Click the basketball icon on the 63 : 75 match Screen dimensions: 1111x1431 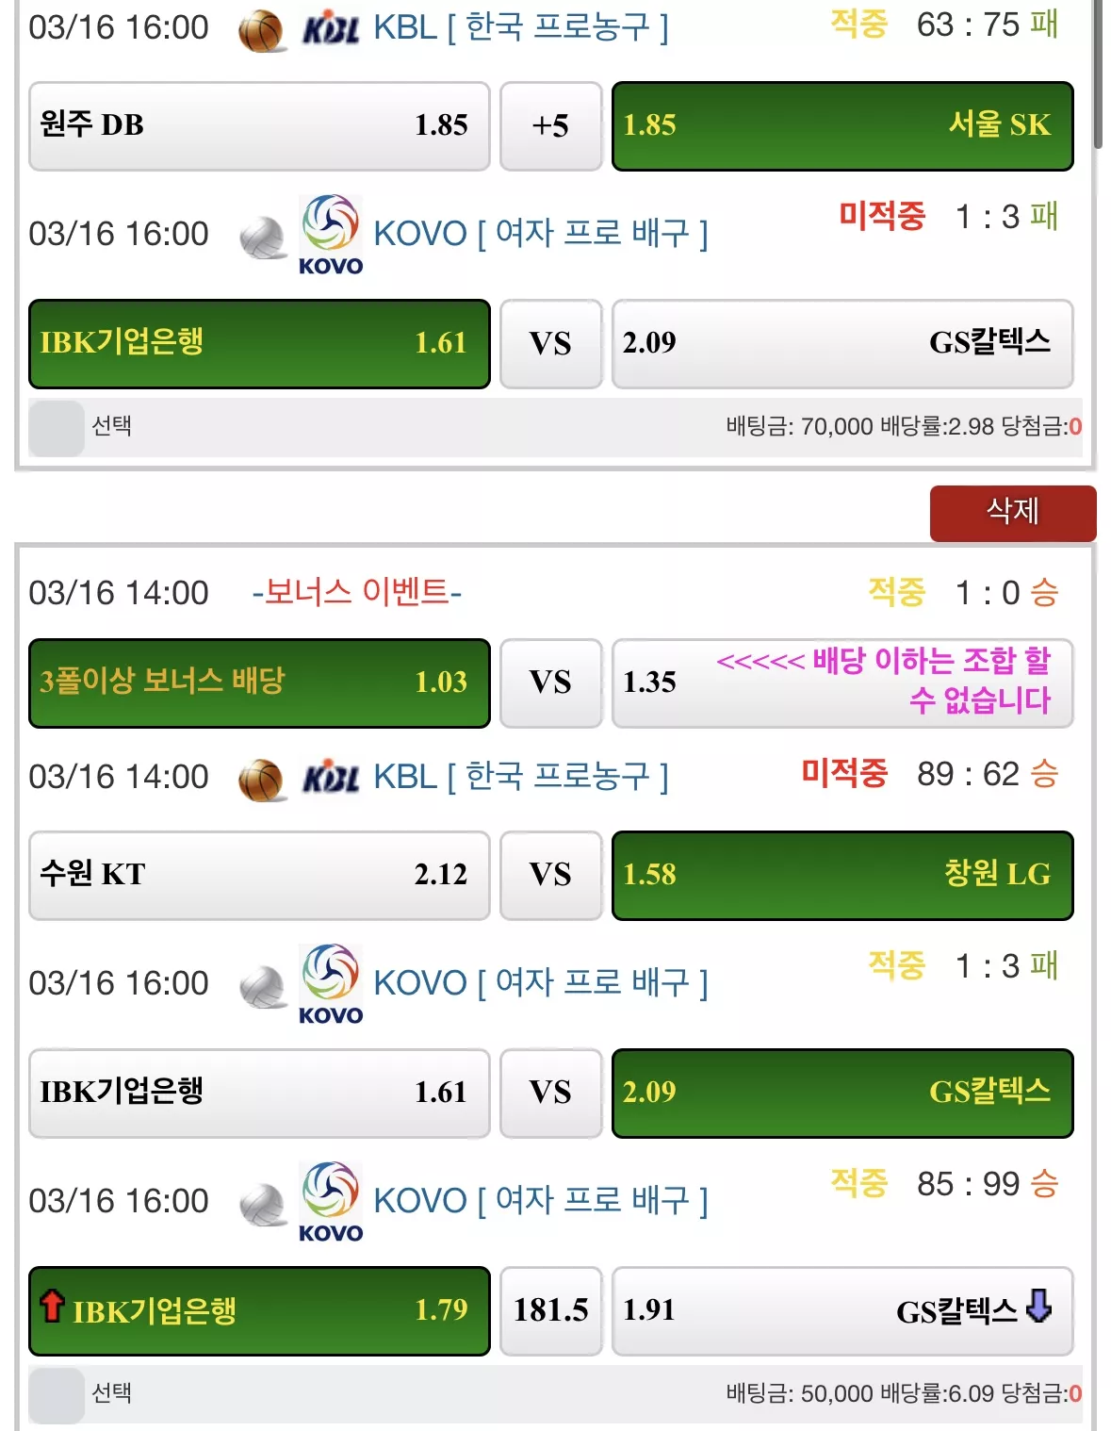point(261,31)
